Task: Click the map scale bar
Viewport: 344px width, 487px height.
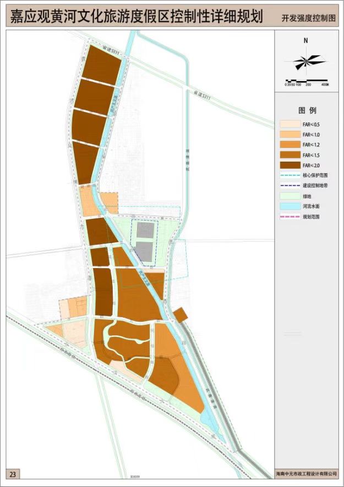Action: (x=306, y=81)
